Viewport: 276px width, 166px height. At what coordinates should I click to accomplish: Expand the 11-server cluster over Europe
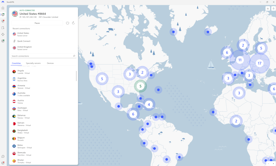pyautogui.click(x=240, y=60)
